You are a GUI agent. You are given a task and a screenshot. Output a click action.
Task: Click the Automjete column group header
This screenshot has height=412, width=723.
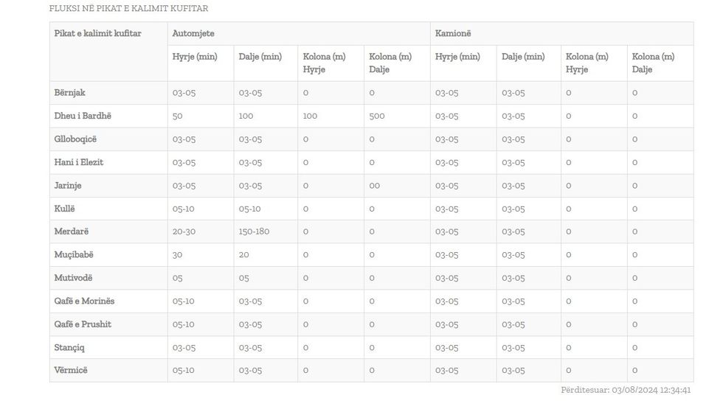tap(193, 34)
